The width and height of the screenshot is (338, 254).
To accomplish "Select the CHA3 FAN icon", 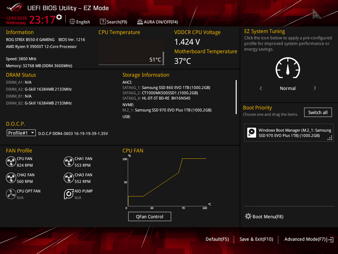I will click(x=69, y=178).
